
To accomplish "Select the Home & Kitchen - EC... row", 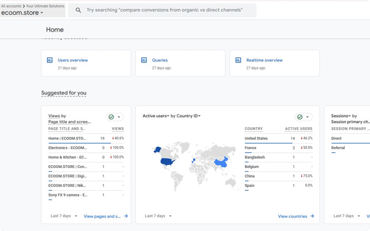I will tap(86, 157).
